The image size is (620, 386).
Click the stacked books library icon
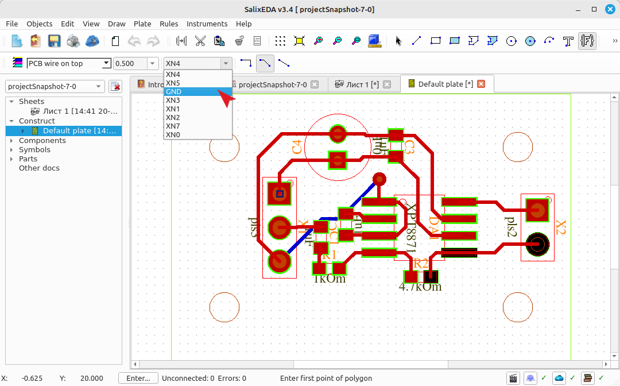588,378
